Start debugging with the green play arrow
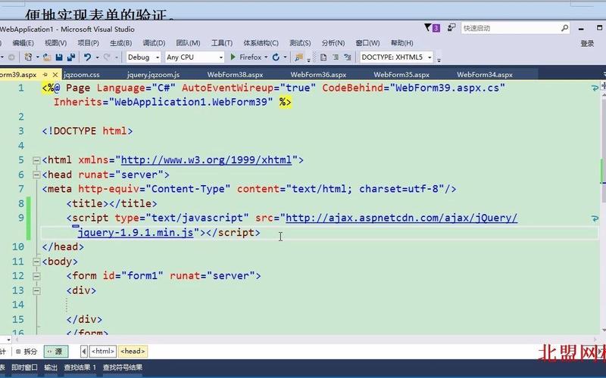 click(x=233, y=57)
